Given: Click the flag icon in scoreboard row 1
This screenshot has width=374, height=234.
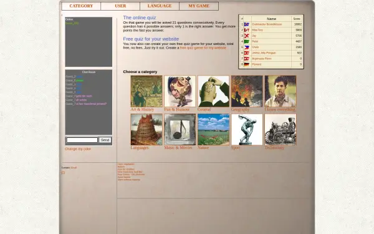Looking at the screenshot, I should point(247,24).
